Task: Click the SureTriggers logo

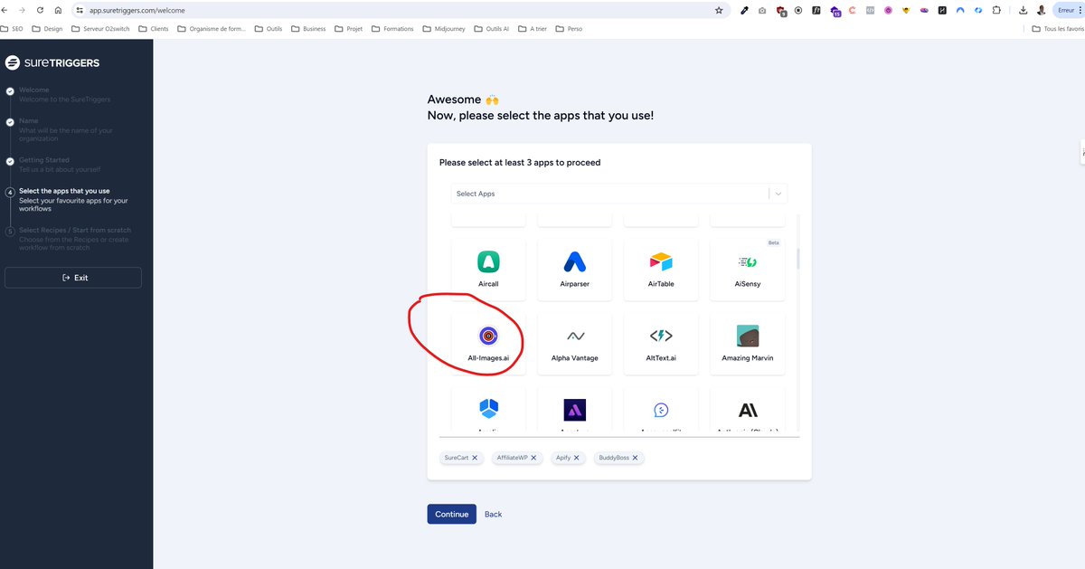Action: click(52, 62)
